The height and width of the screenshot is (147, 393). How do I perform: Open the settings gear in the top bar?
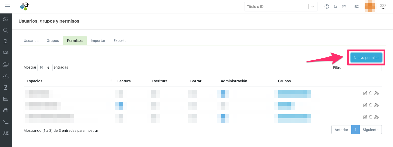tap(356, 6)
